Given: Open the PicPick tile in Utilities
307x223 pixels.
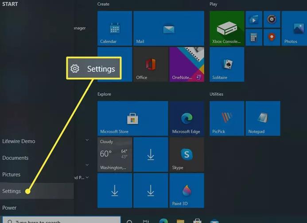Looking at the screenshot, I should (x=226, y=118).
